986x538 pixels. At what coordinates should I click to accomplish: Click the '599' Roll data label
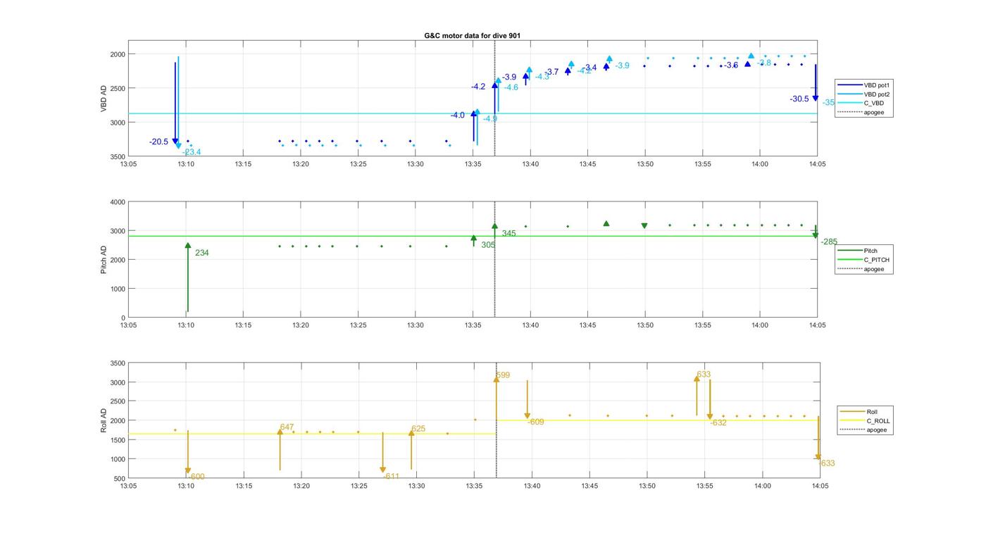(503, 375)
